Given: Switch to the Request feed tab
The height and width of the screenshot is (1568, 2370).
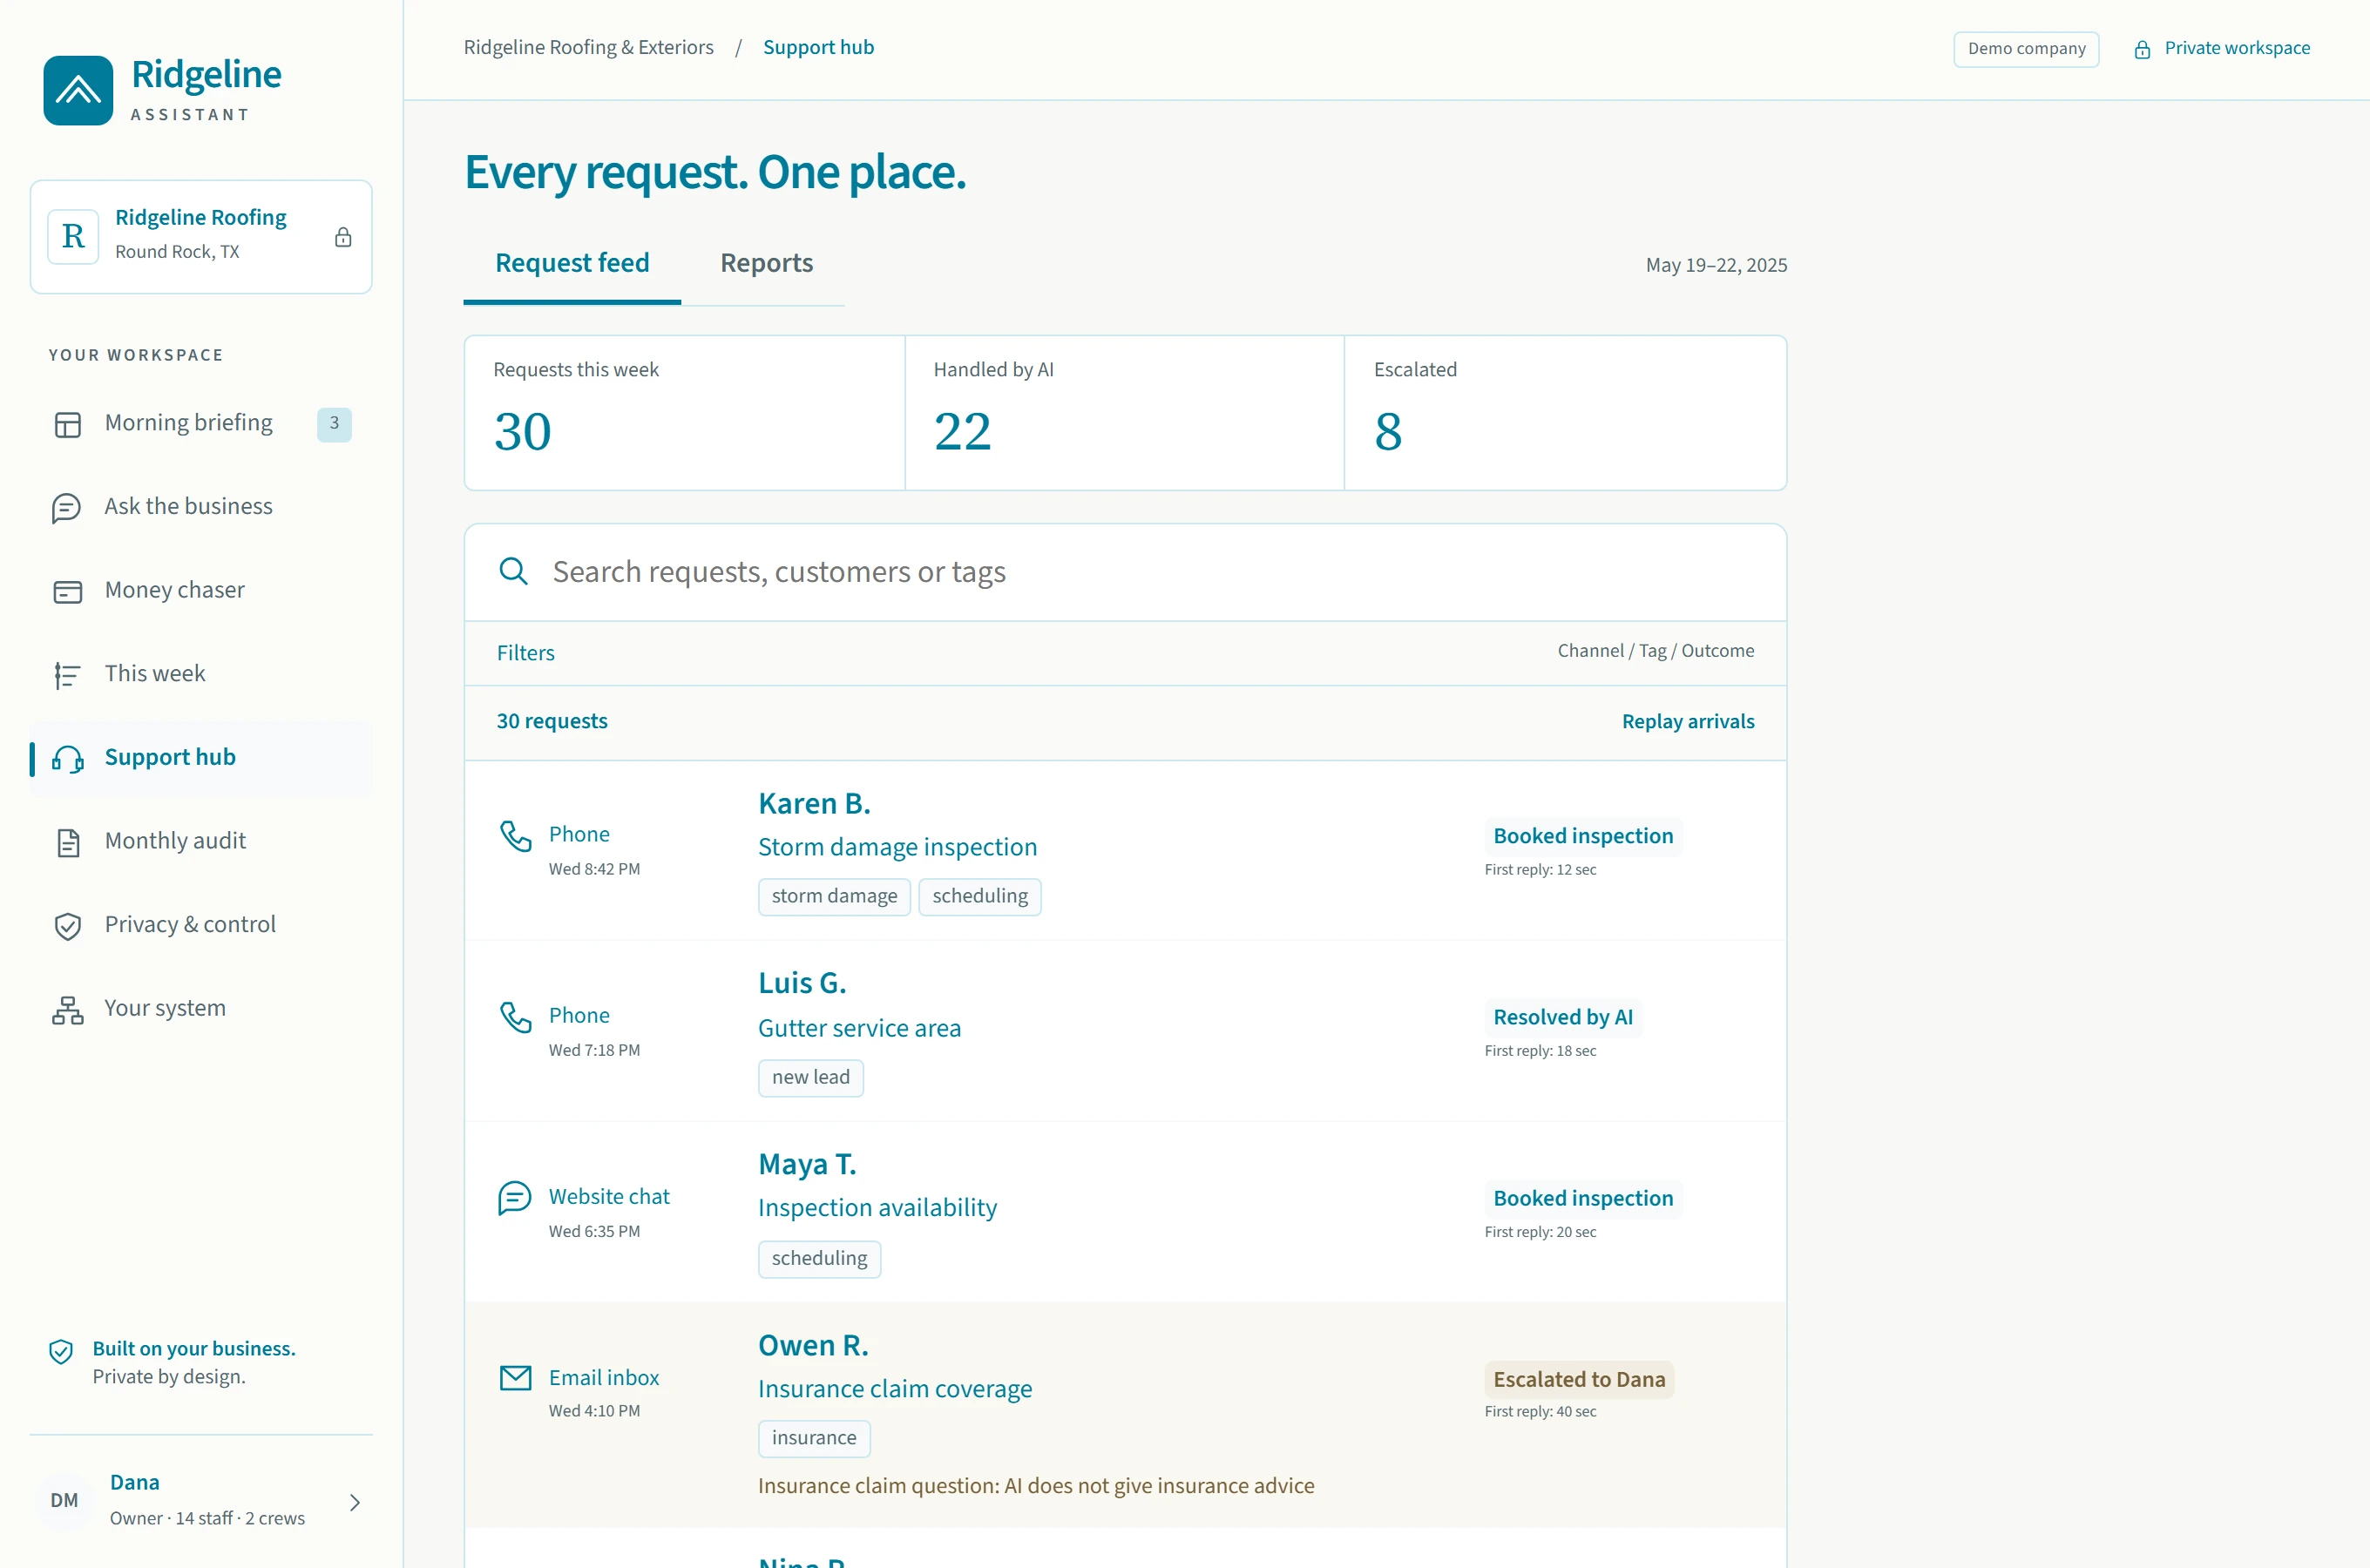Looking at the screenshot, I should (572, 263).
